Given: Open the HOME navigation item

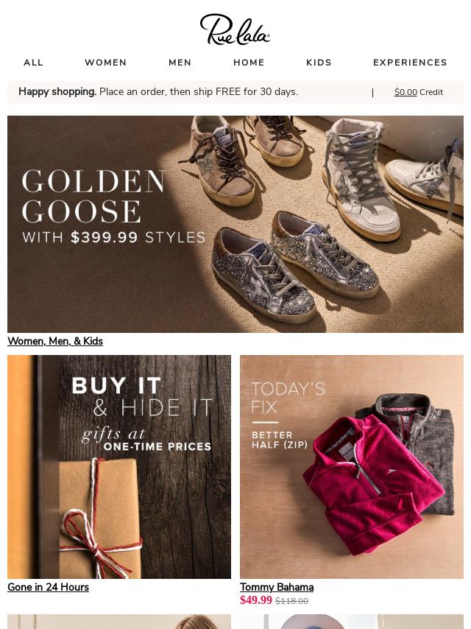Looking at the screenshot, I should pos(249,63).
